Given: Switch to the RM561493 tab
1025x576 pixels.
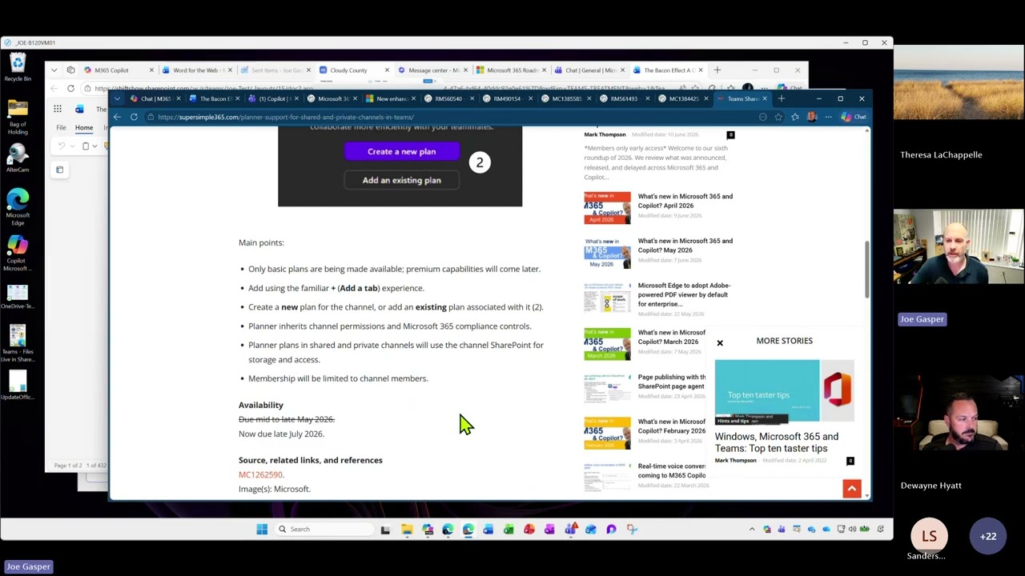Looking at the screenshot, I should tap(625, 98).
